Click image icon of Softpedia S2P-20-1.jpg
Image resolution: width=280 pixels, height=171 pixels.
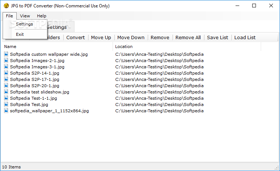coord(6,86)
